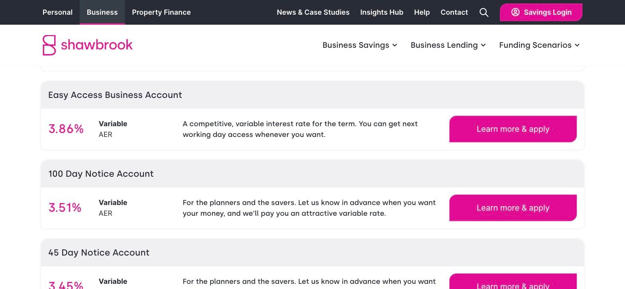Click the 100 Day Notice description text
625x289 pixels.
pyautogui.click(x=309, y=208)
